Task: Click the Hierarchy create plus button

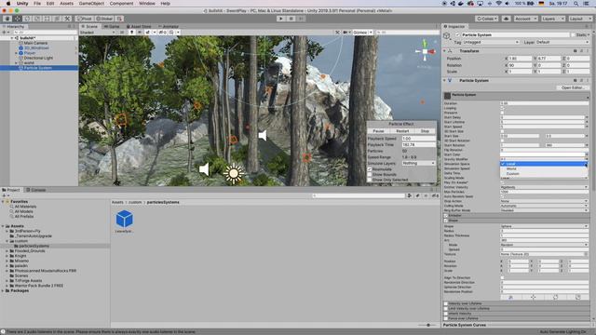Action: point(5,33)
